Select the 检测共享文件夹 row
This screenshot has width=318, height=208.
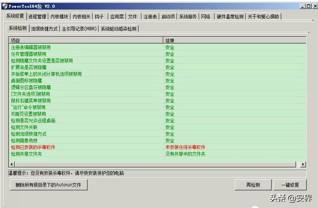click(158, 154)
